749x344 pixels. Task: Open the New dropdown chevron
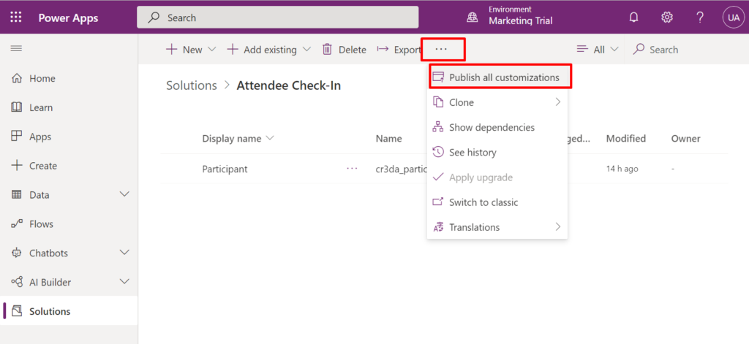[213, 50]
